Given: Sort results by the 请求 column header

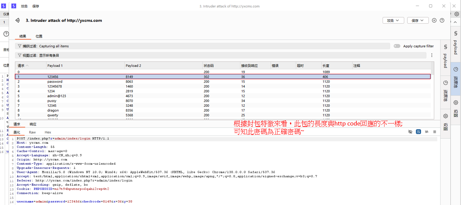Looking at the screenshot, I should [31, 66].
